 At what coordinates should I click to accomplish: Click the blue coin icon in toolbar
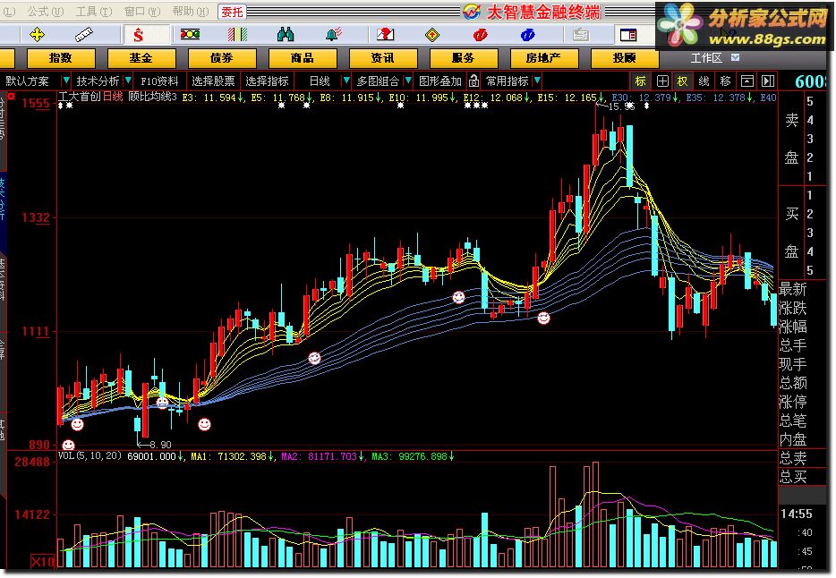(x=527, y=35)
